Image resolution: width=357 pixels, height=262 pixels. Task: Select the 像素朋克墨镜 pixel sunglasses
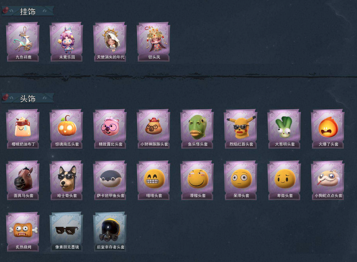(66, 232)
